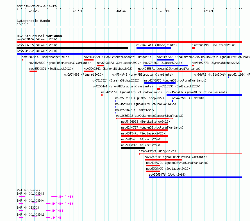Click nsv4503827 (gnomADStructuralVariants) label
The image size is (250, 221).
60,63
